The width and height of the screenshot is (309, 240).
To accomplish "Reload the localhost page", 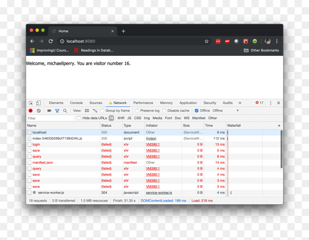I will click(x=51, y=41).
